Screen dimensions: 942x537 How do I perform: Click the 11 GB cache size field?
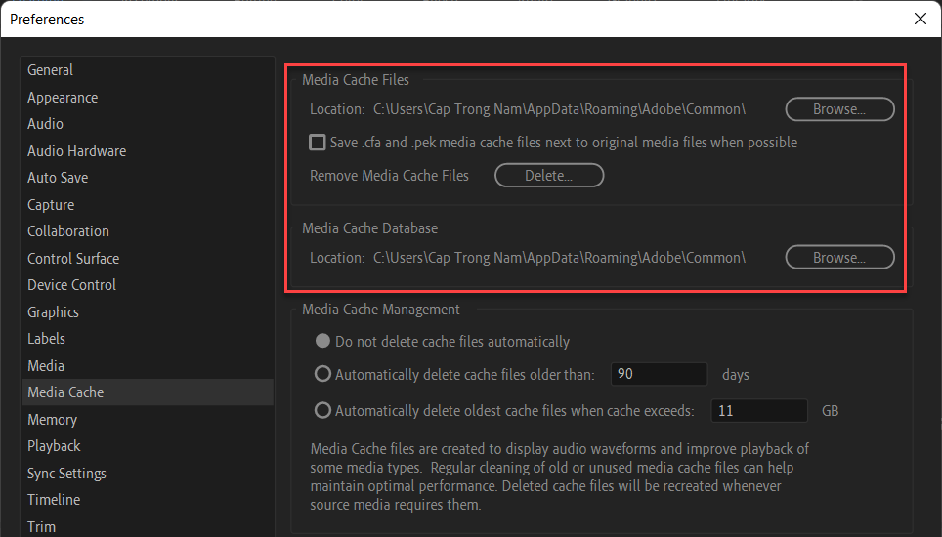[x=759, y=410]
